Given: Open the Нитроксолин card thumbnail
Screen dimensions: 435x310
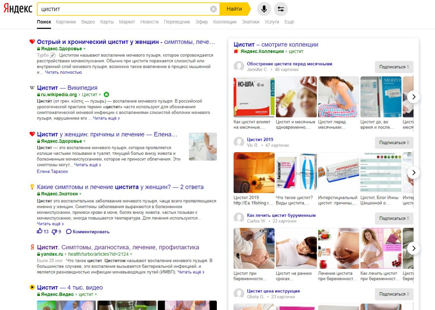Looking at the screenshot, I should (338, 172).
